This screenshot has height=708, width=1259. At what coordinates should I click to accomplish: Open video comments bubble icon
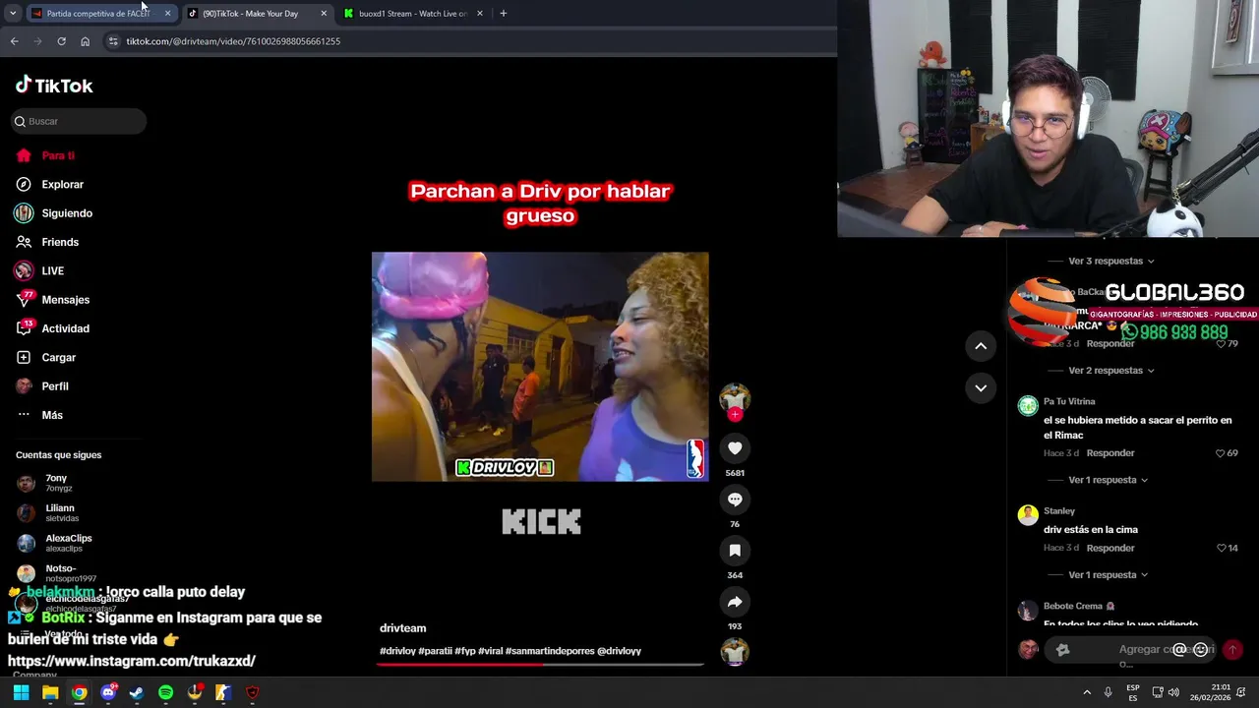(735, 500)
